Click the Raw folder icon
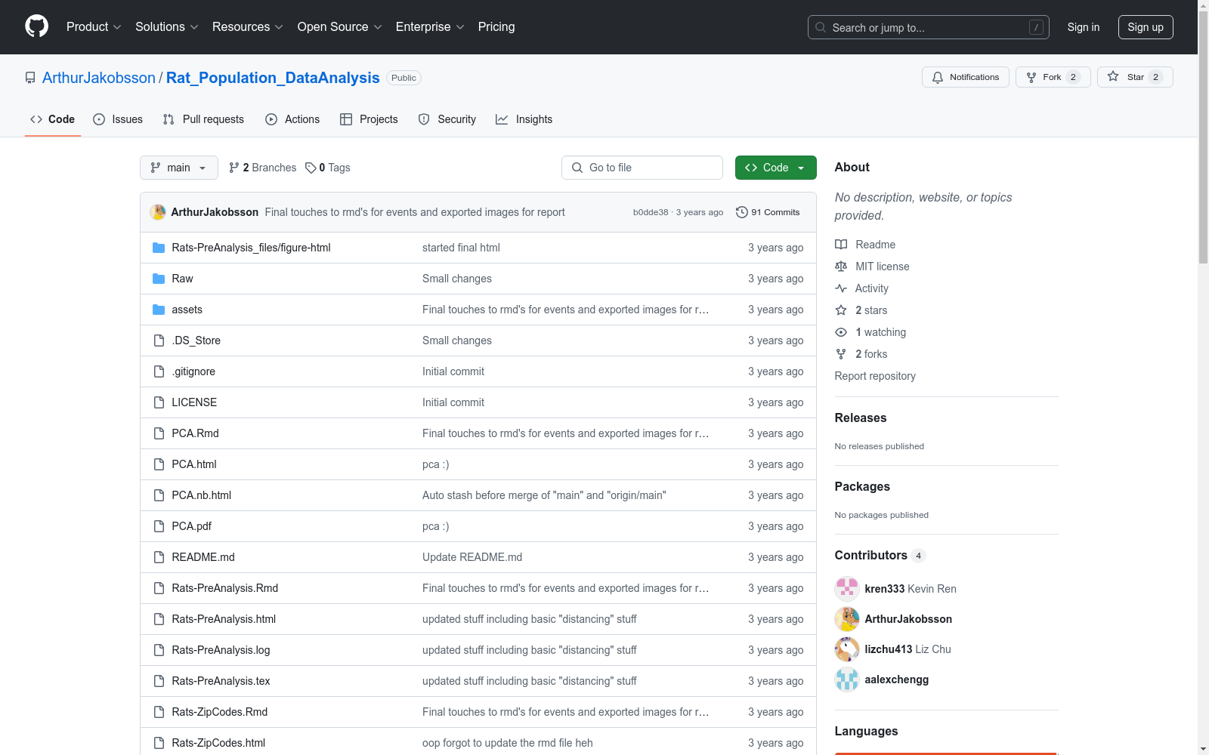Image resolution: width=1209 pixels, height=755 pixels. (x=159, y=279)
